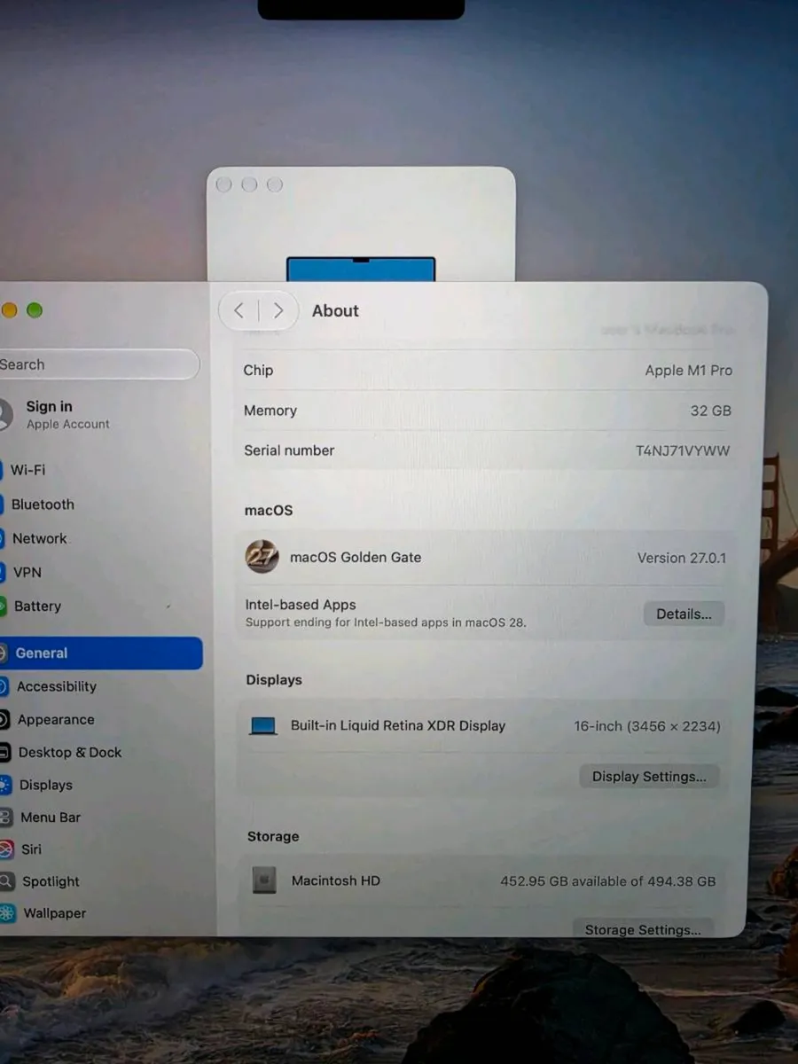Open Display Settings... button

[649, 777]
